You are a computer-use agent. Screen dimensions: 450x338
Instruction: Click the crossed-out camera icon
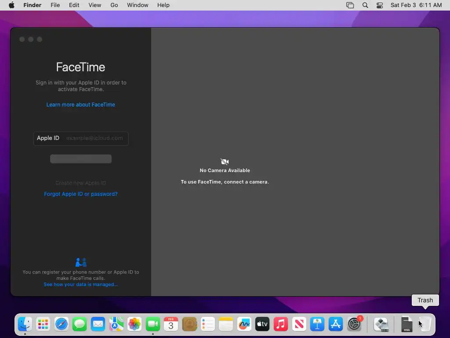225,162
